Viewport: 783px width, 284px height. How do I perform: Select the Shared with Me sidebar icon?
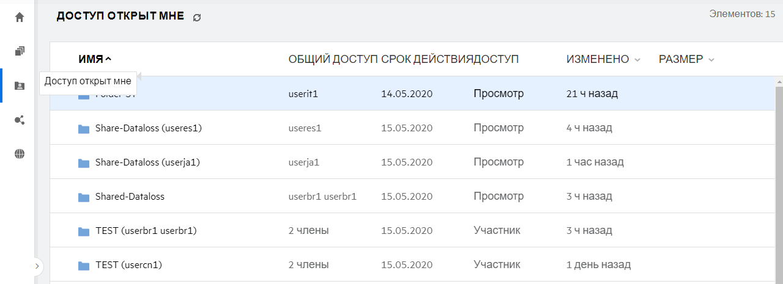pos(20,86)
